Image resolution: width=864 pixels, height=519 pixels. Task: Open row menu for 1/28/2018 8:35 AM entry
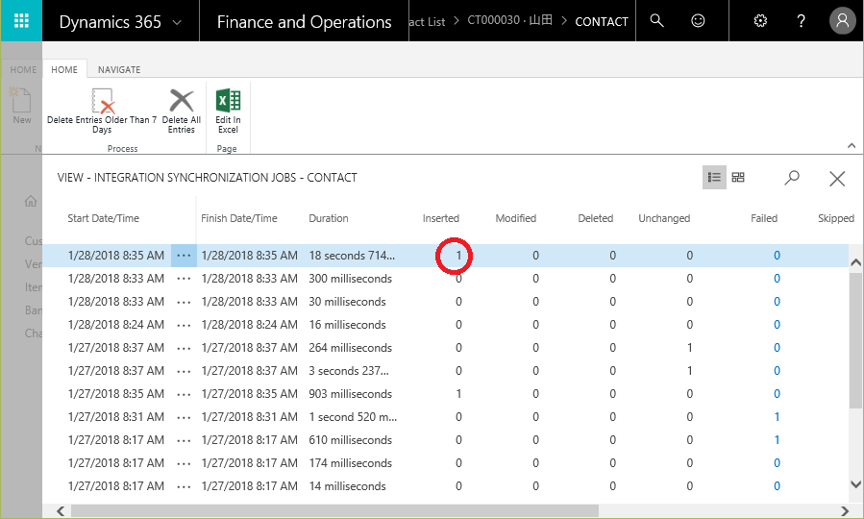coord(184,256)
